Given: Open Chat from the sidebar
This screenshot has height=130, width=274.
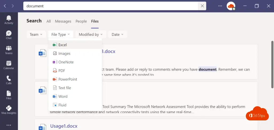Looking at the screenshot, I should pyautogui.click(x=9, y=35).
